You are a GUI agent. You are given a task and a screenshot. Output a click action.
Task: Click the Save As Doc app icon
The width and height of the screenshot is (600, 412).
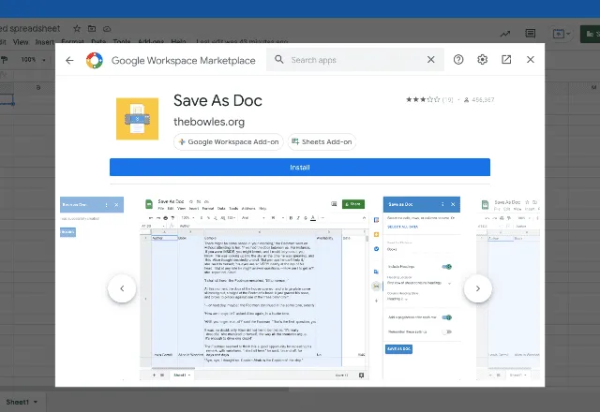pyautogui.click(x=138, y=119)
